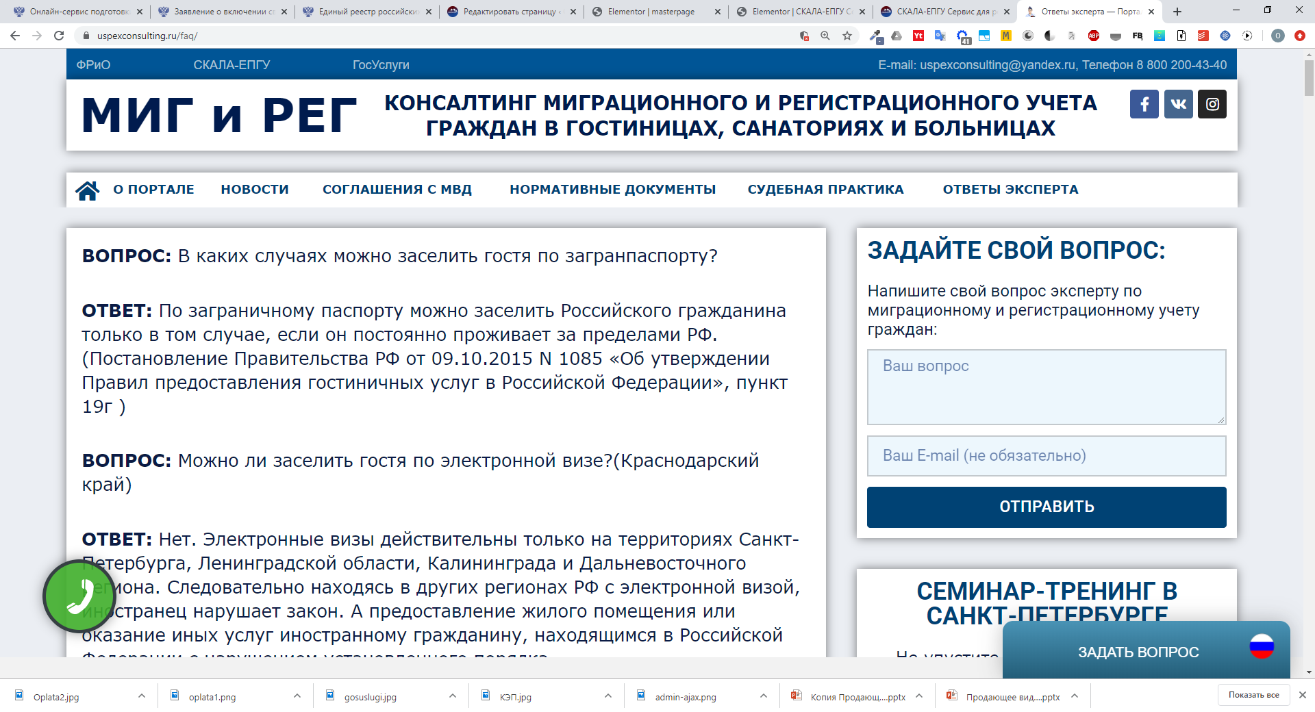Close the downloads bar
Viewport: 1315px width, 712px height.
click(1303, 695)
